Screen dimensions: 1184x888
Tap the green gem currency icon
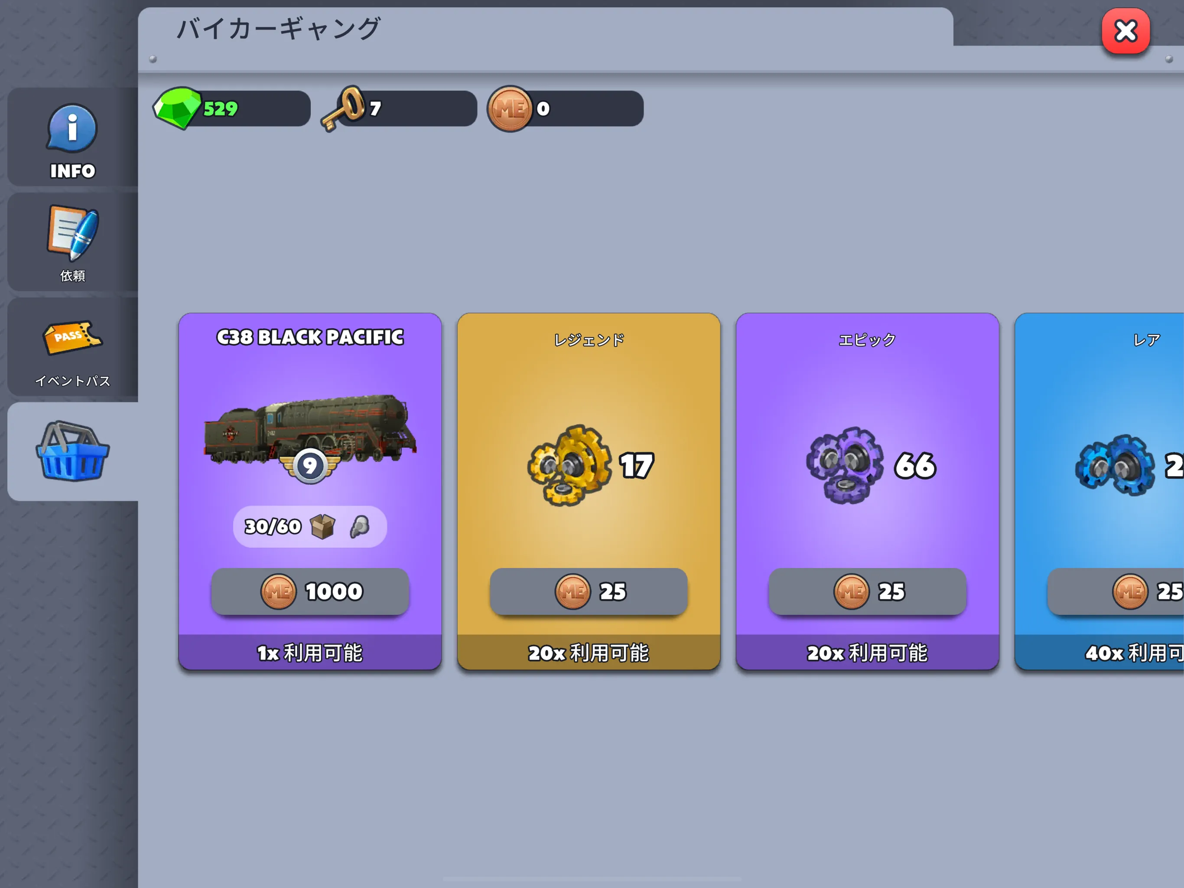point(177,108)
